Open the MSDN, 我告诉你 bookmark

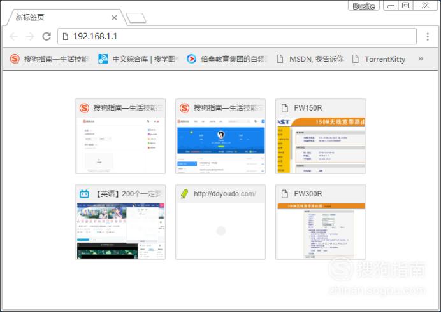(310, 59)
